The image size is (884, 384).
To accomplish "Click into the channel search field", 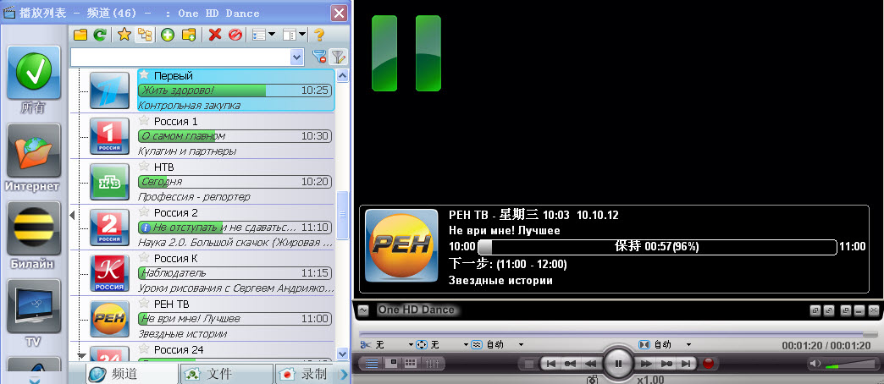I will [180, 57].
